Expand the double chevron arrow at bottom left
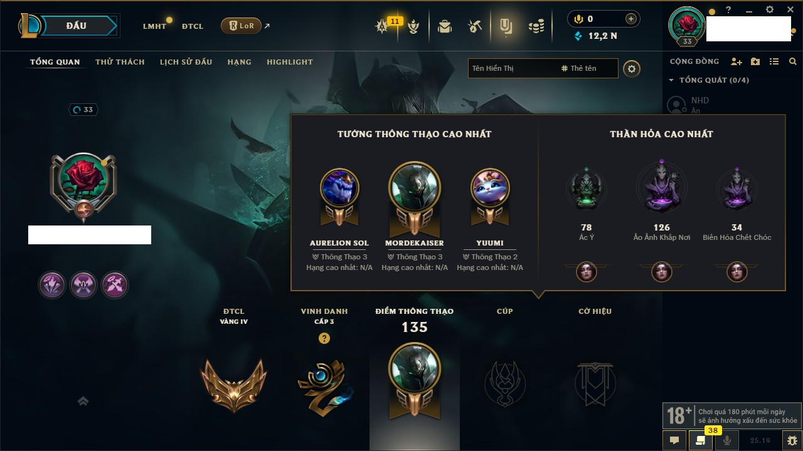 click(83, 401)
